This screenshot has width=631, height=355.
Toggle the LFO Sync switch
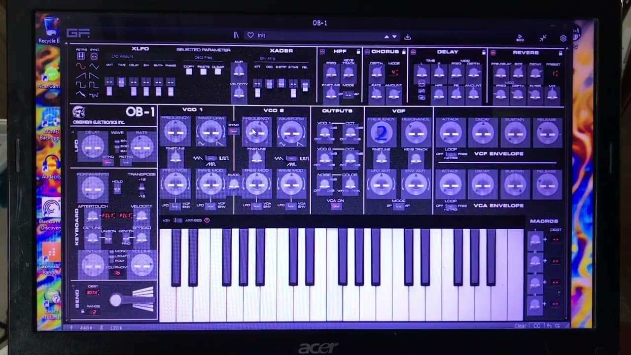tap(108, 162)
